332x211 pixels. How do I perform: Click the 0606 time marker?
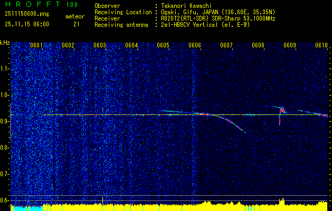(x=195, y=45)
